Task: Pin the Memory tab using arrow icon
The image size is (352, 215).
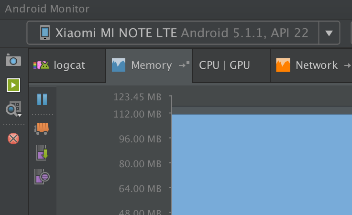Action: point(184,65)
